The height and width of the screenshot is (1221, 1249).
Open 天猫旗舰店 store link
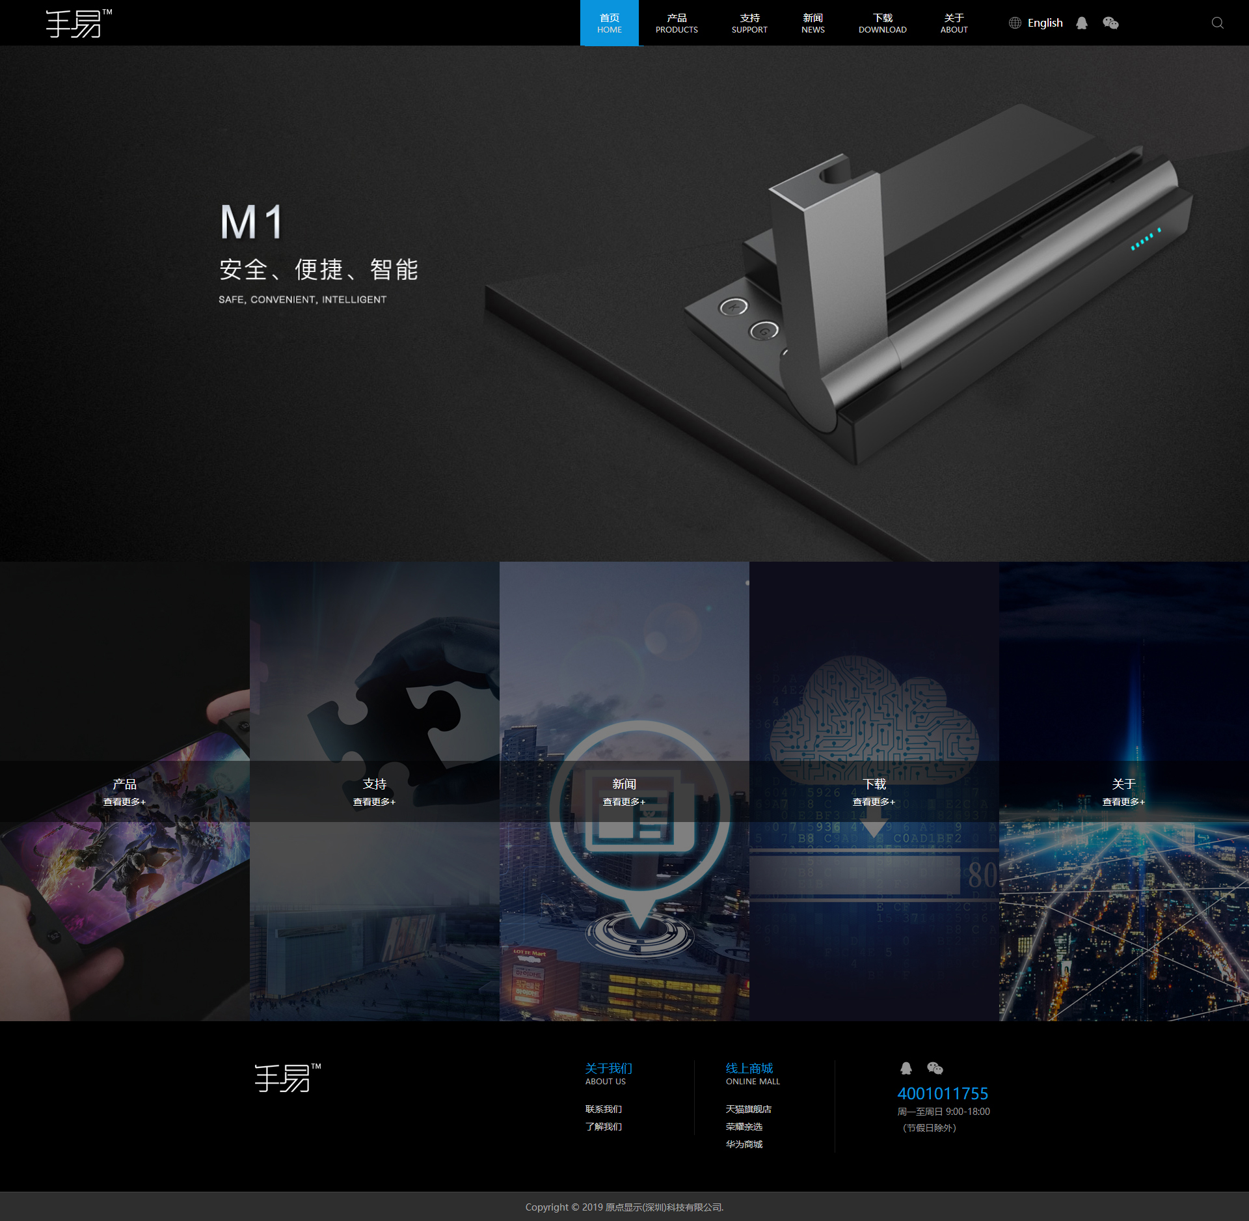748,1109
